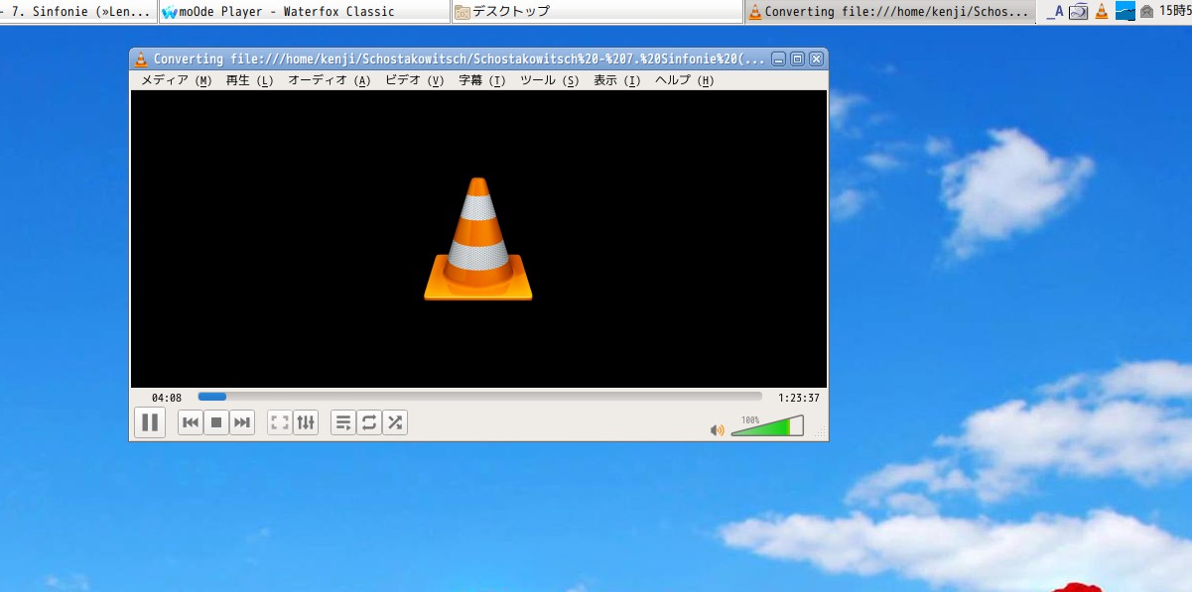
Task: Enable loop playback mode
Action: click(x=368, y=421)
